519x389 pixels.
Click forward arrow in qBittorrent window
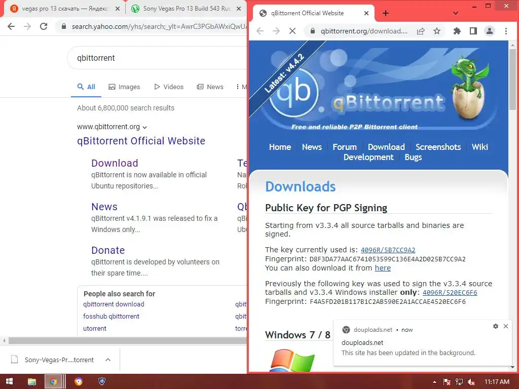click(276, 31)
